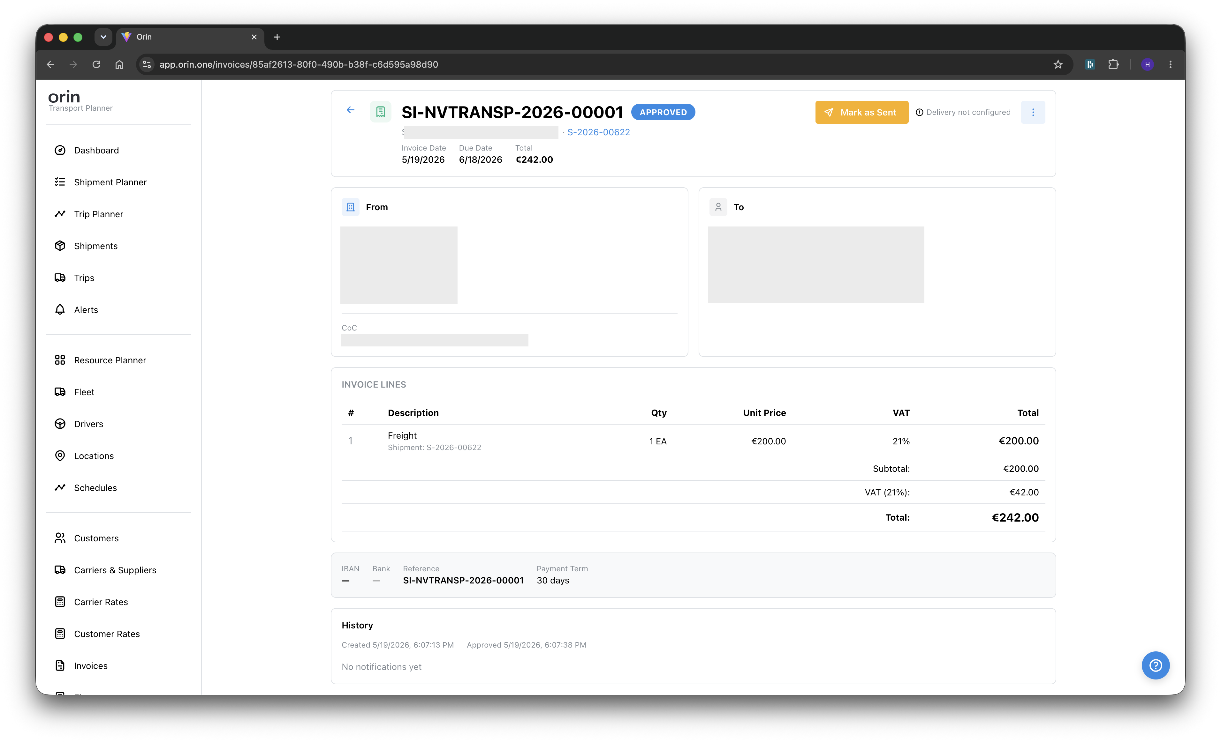Navigate forward in browser history
The image size is (1221, 742).
[x=73, y=64]
